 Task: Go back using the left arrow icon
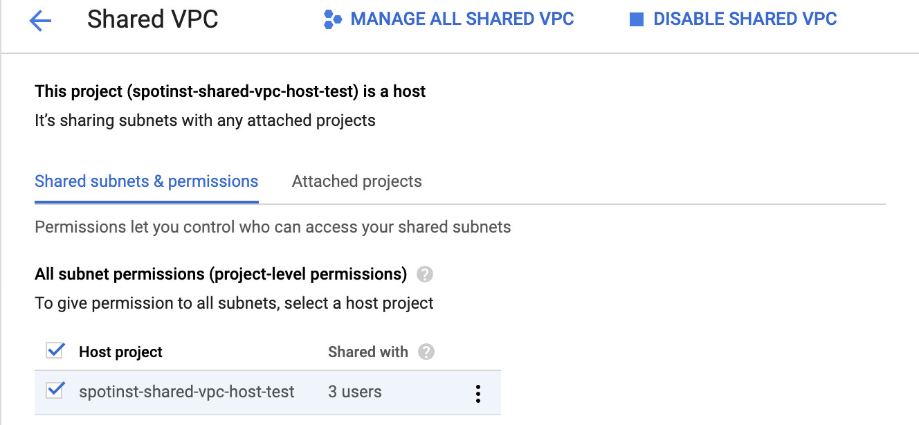tap(40, 21)
